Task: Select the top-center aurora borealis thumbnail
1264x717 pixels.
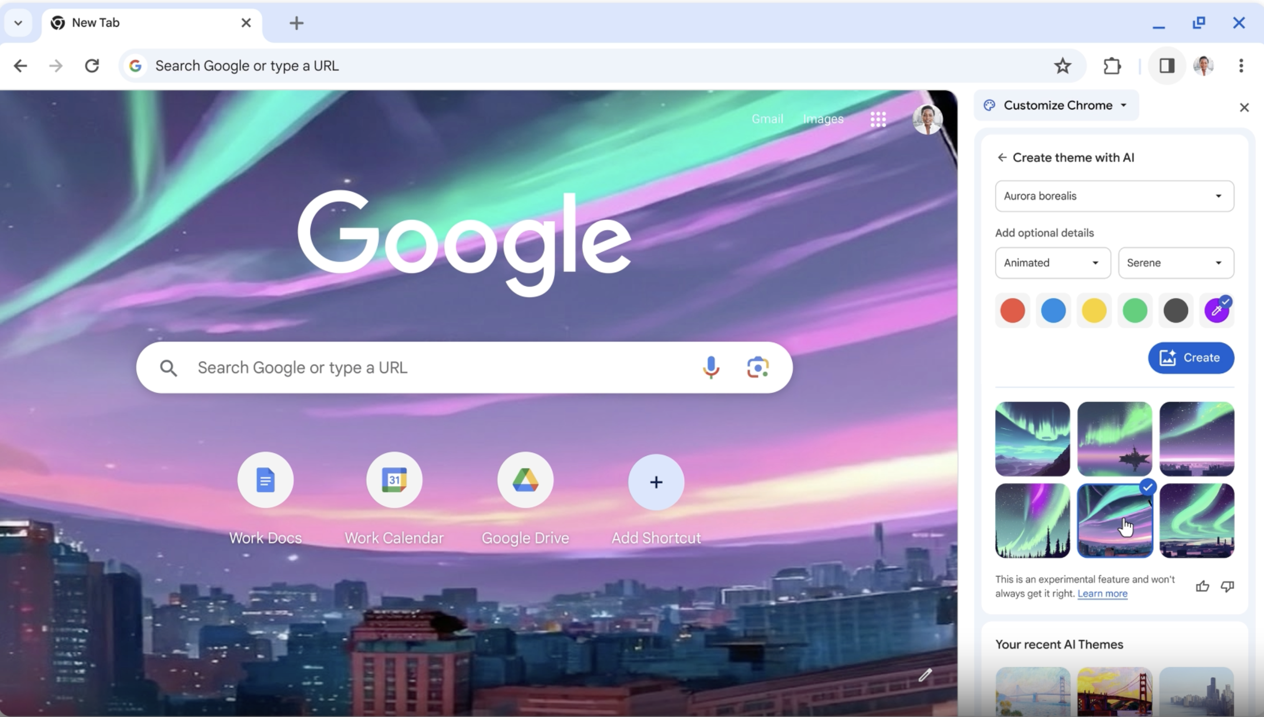Action: click(1115, 438)
